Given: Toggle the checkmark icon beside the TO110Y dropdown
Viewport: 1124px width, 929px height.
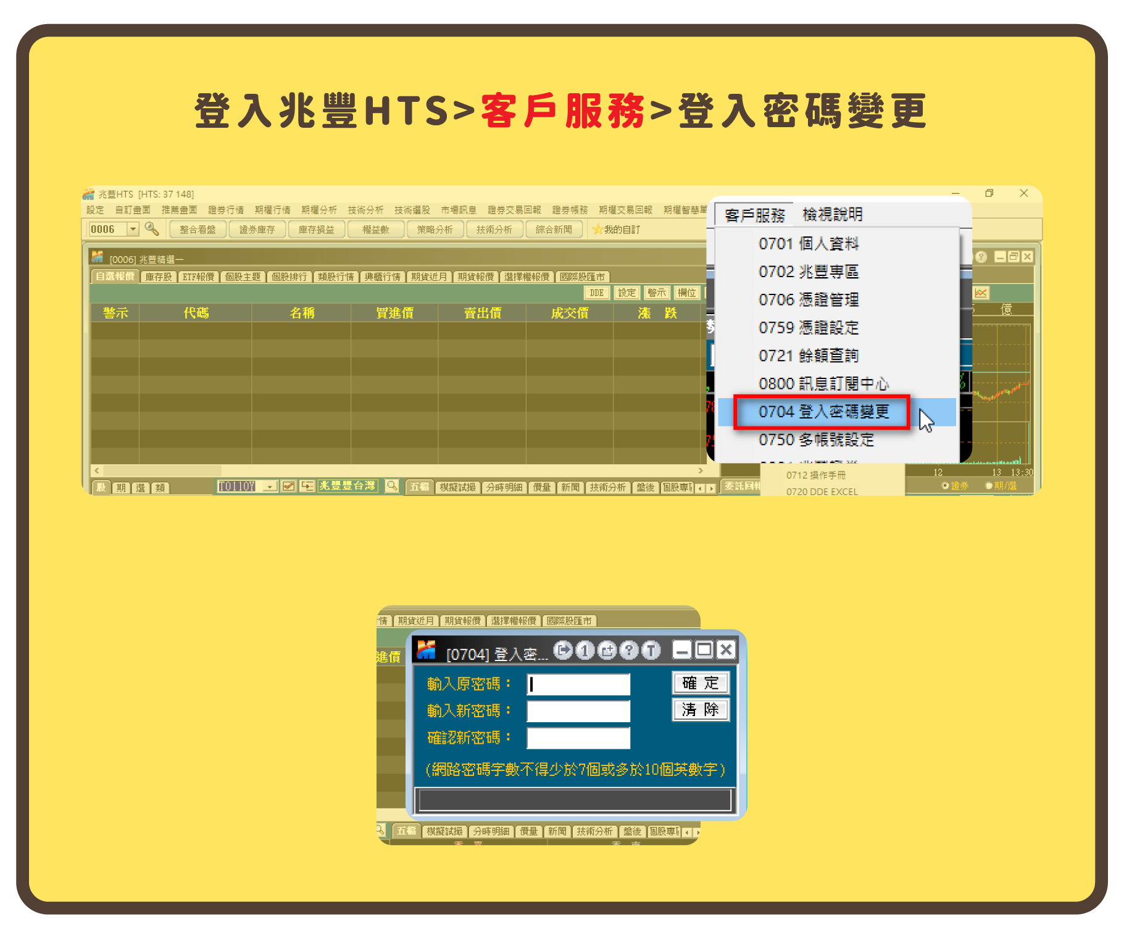Looking at the screenshot, I should click(288, 486).
